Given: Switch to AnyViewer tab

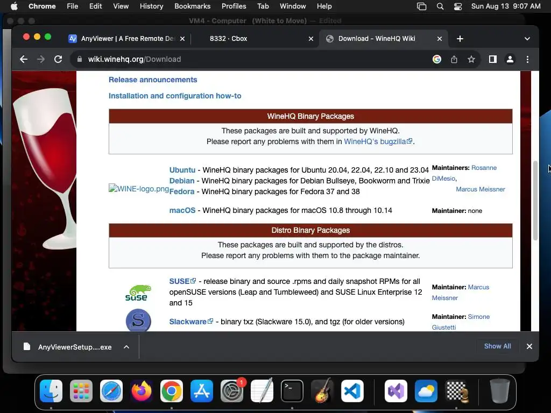Looking at the screenshot, I should pos(126,39).
